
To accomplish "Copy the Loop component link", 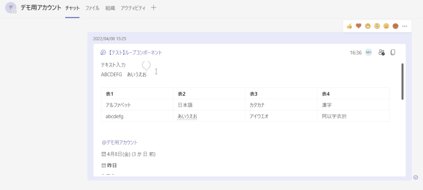I will pos(393,52).
